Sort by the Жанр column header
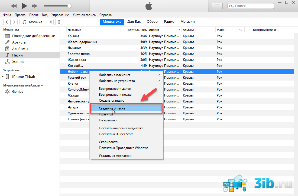Viewport: 298px width, 196px height. (x=226, y=30)
